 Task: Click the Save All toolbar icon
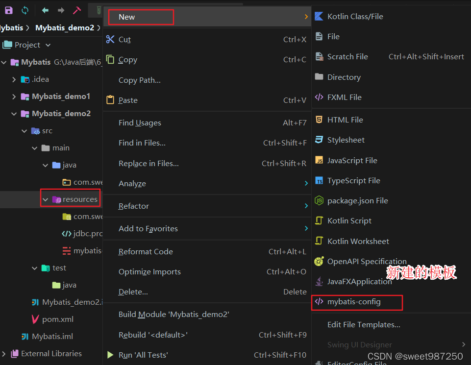(x=9, y=10)
